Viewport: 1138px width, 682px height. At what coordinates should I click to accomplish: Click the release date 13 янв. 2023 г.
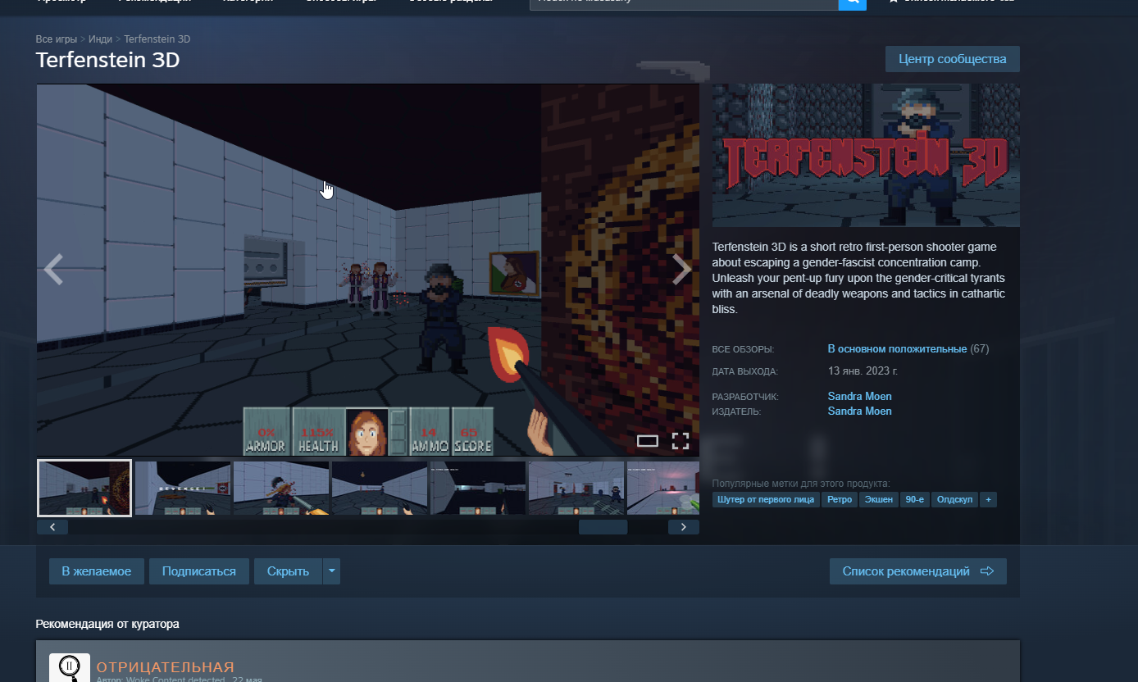[x=863, y=371]
